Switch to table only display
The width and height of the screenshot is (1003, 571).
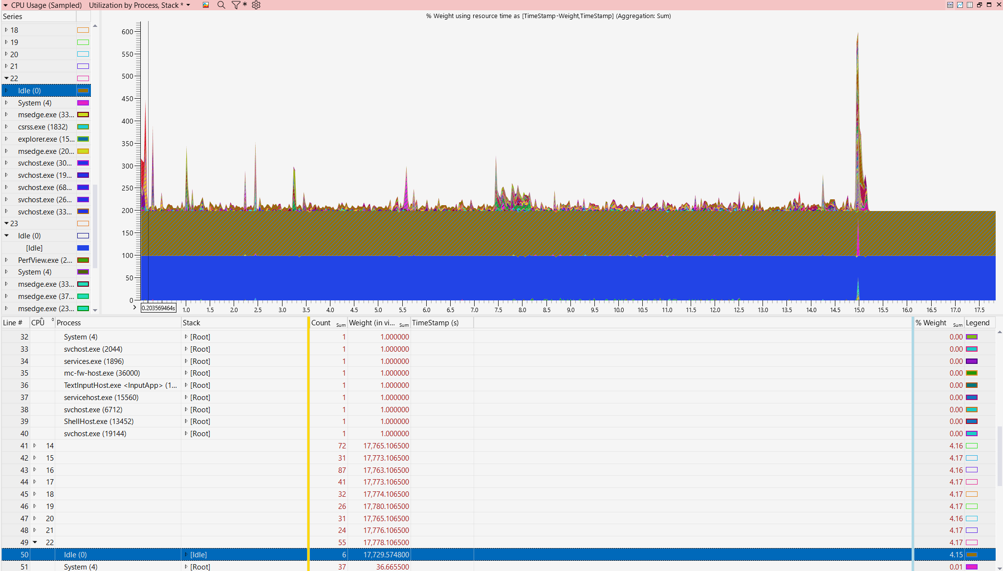coord(970,5)
